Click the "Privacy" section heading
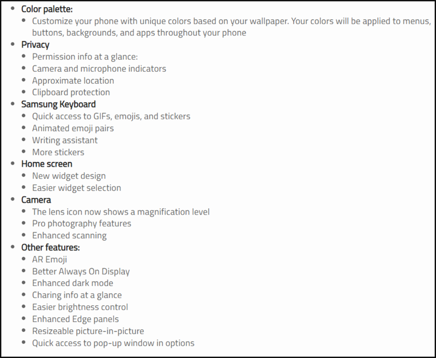The width and height of the screenshot is (436, 358). click(35, 45)
